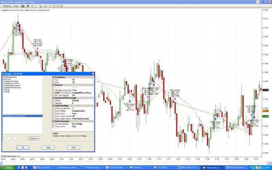272x170 pixels.
Task: Click the orange SMA value price marker
Action: [265, 111]
